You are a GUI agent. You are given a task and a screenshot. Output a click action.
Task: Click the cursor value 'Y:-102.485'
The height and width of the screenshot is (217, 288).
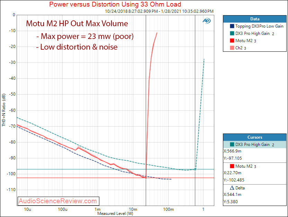[x=234, y=180]
